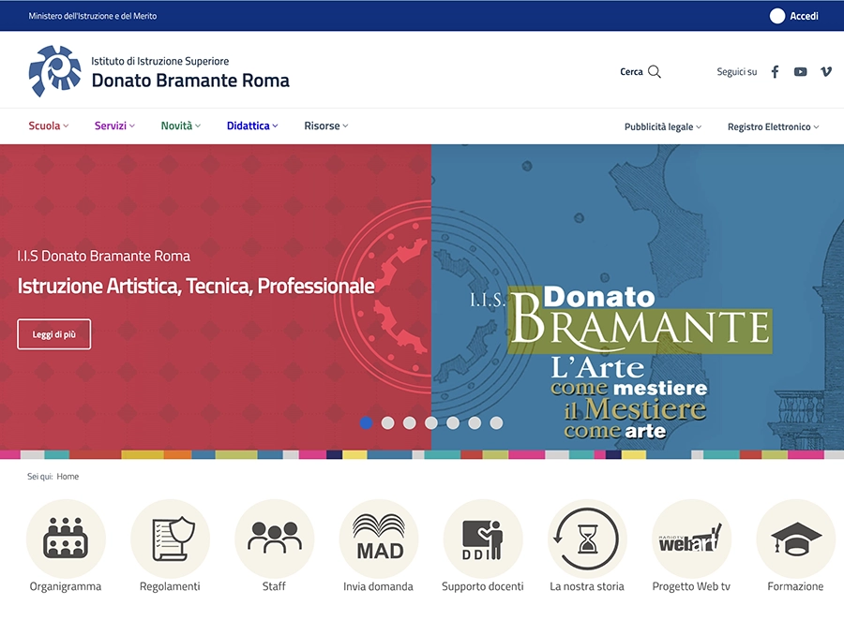Screen dimensions: 844x620
Task: Click the Istruzione Artistica, Tecnica, Professionale heading
Action: pos(196,286)
